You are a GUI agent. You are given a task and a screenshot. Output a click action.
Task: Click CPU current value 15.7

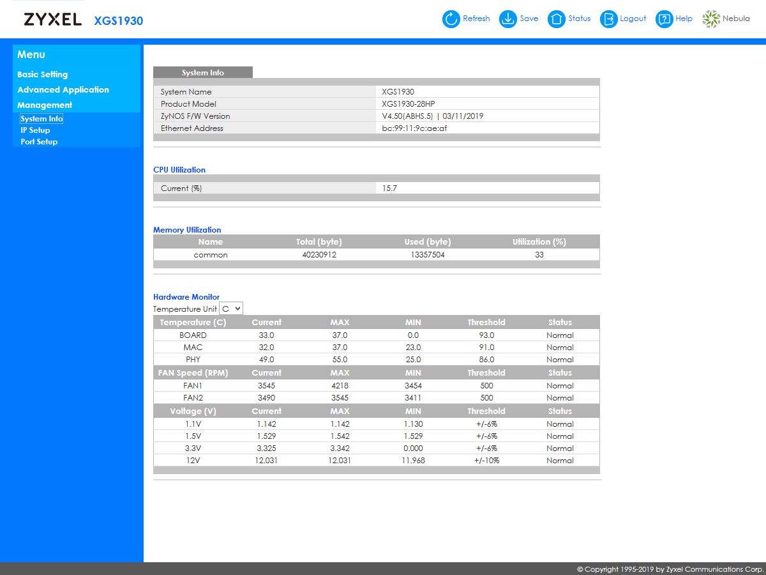pyautogui.click(x=389, y=188)
